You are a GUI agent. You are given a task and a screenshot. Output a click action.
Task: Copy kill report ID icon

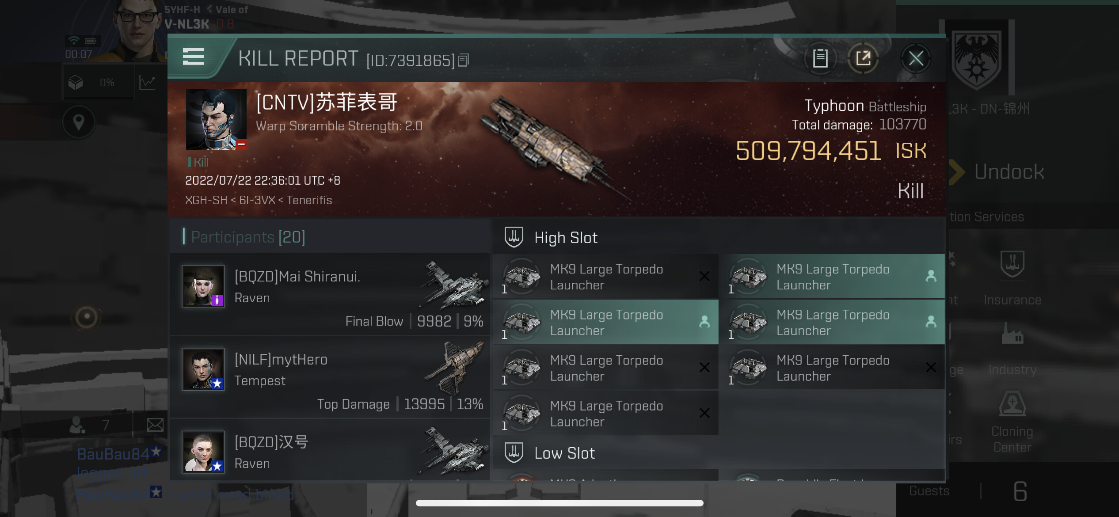click(463, 60)
